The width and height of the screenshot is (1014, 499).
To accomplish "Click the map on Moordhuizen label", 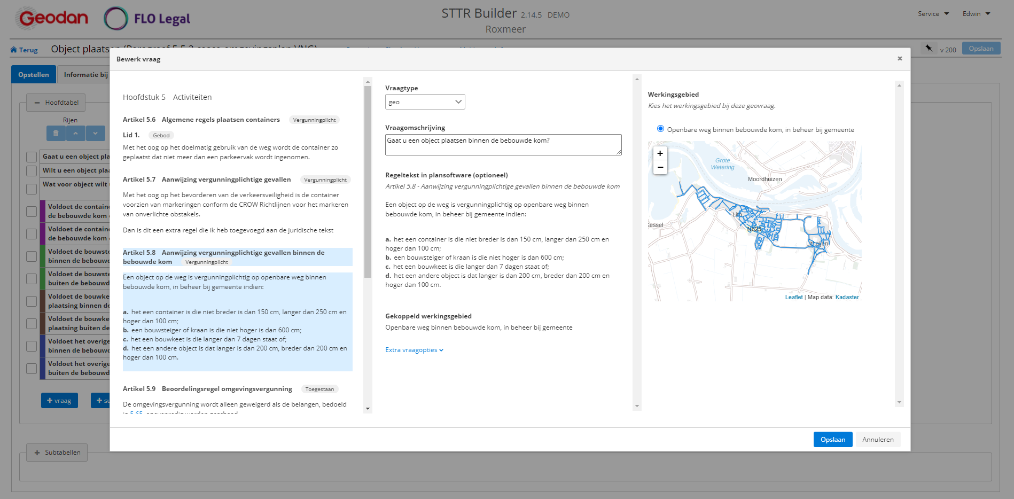I will 765,180.
